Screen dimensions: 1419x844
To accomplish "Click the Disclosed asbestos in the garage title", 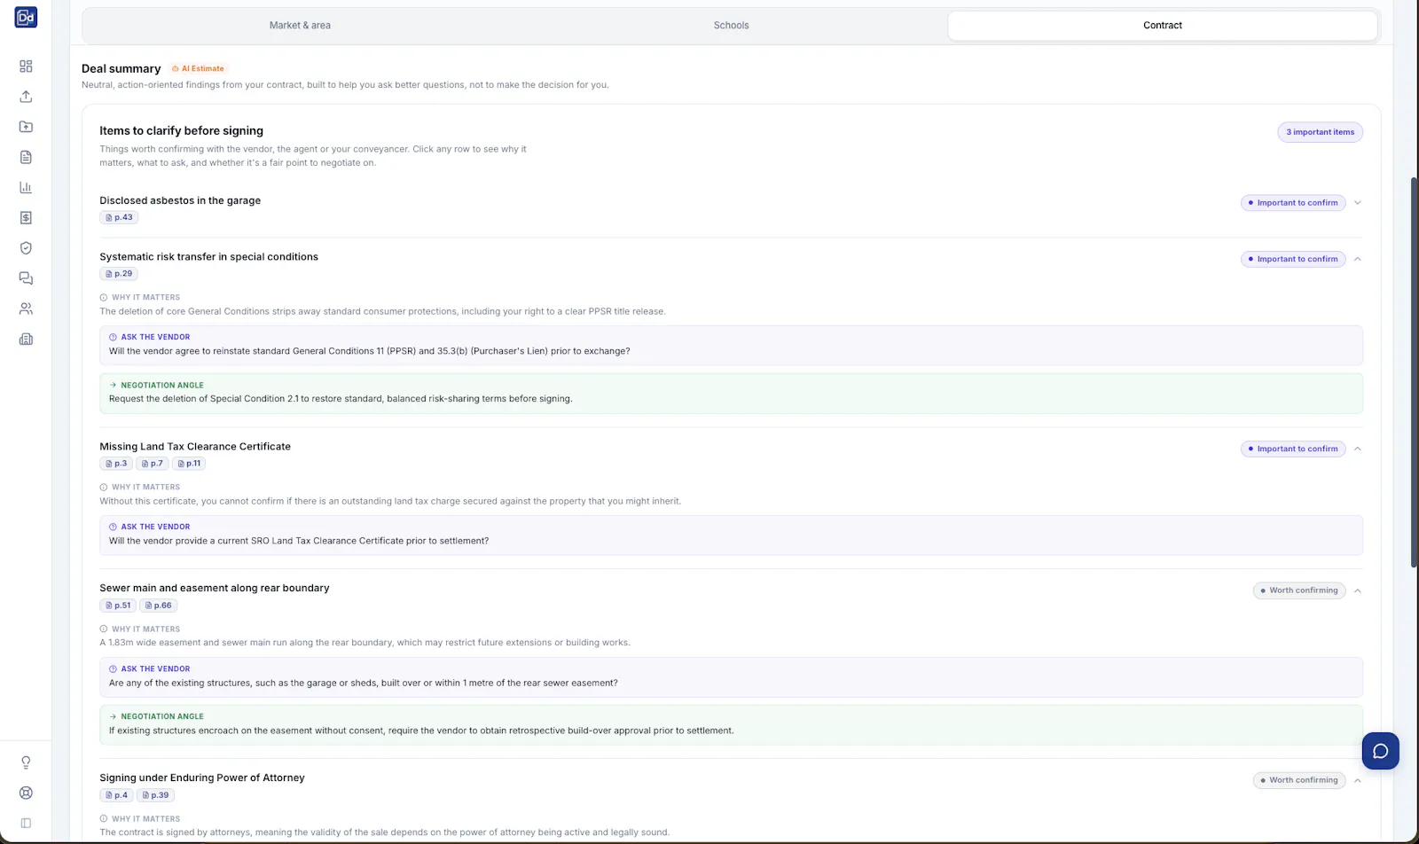I will click(180, 200).
